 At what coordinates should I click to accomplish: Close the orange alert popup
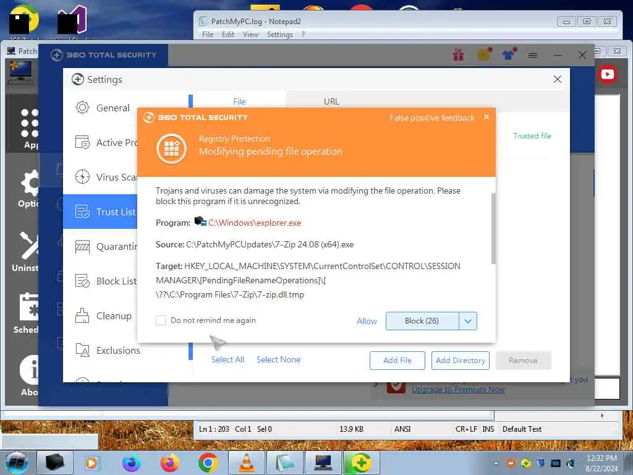tap(486, 117)
